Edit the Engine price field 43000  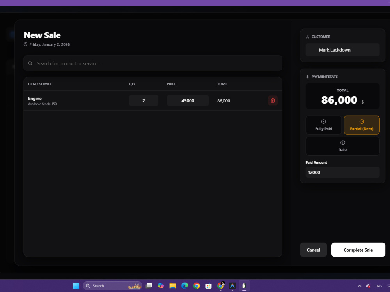coord(188,100)
